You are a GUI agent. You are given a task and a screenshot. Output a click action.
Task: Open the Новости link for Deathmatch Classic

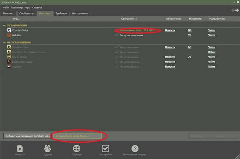170,62
